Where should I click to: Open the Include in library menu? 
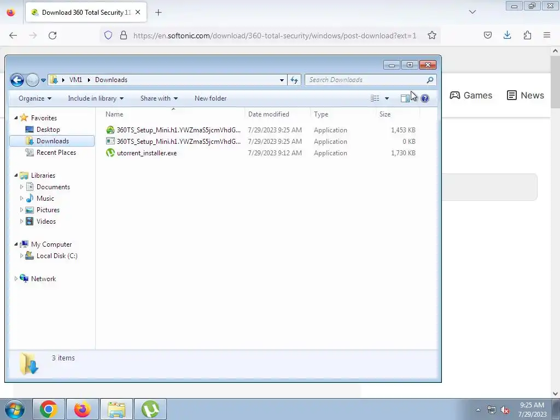(96, 98)
